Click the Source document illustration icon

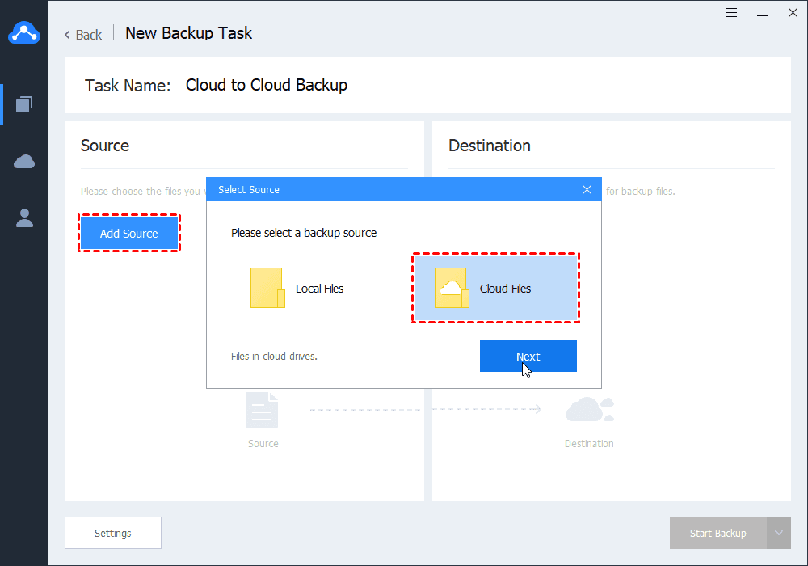coord(262,410)
